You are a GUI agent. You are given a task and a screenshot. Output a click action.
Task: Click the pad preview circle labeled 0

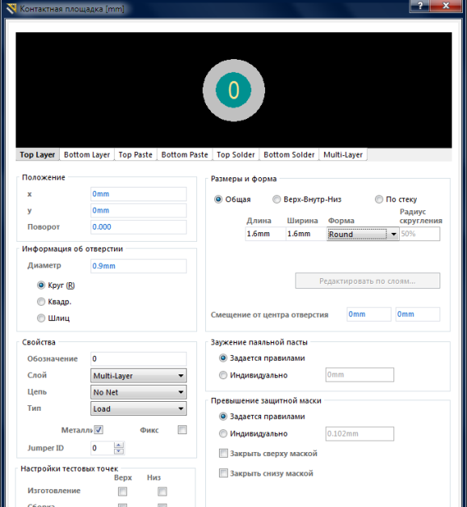234,91
